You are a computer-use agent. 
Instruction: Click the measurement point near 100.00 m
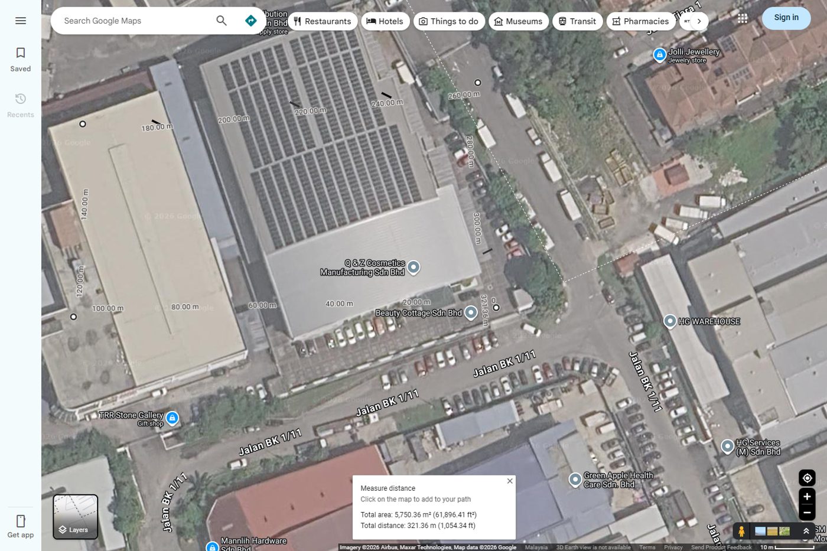(73, 317)
